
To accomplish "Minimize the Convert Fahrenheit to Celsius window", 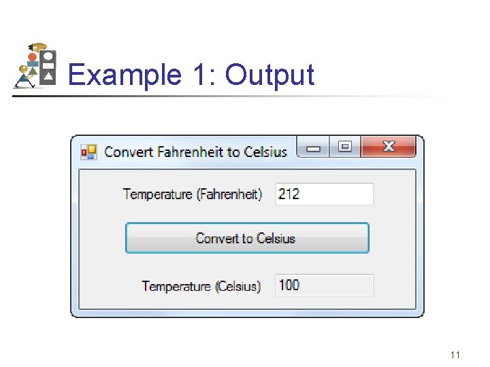I will (313, 146).
